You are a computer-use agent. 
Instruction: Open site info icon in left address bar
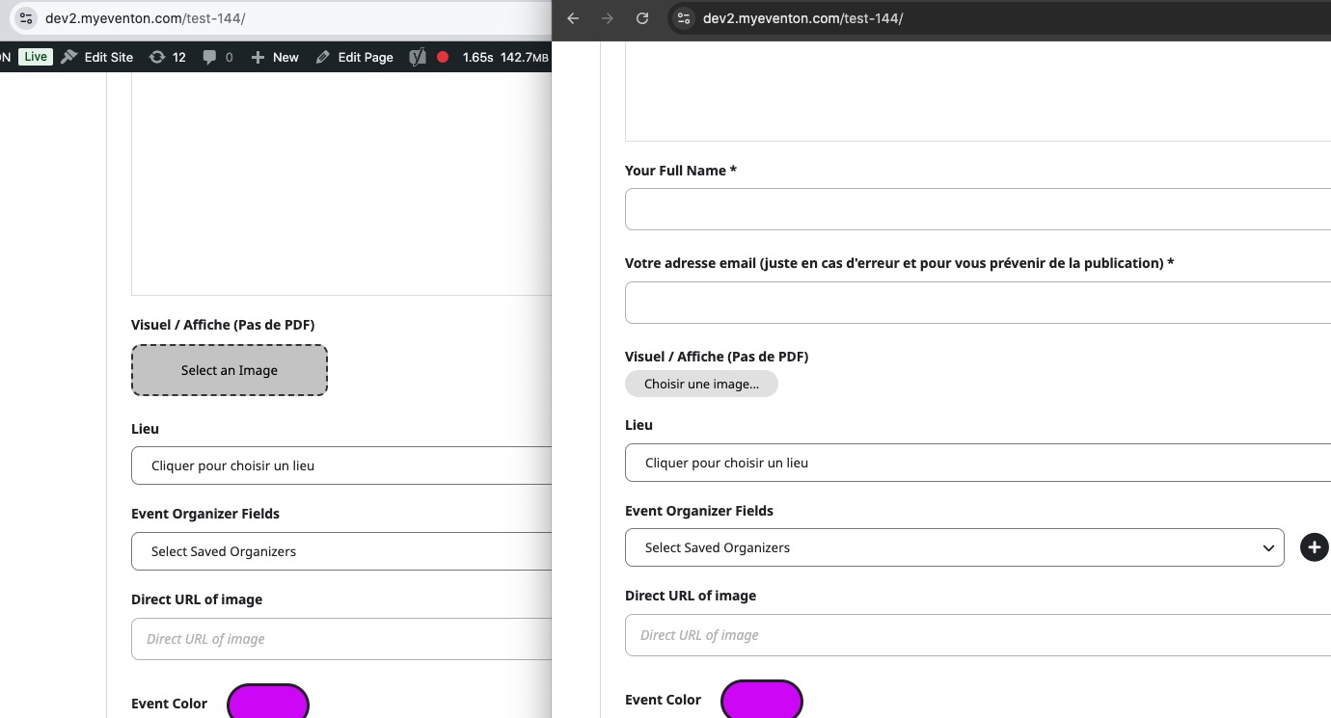[x=26, y=18]
